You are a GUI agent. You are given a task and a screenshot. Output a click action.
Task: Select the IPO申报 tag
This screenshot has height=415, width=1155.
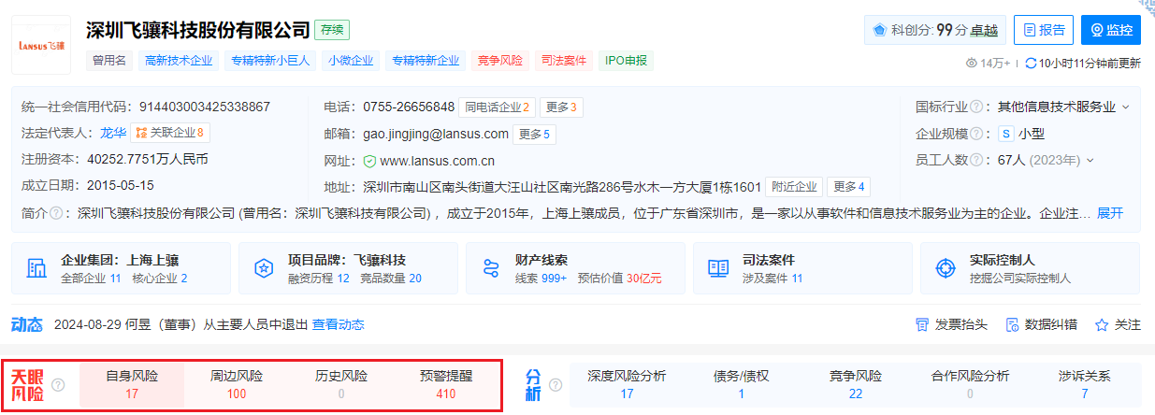[626, 61]
